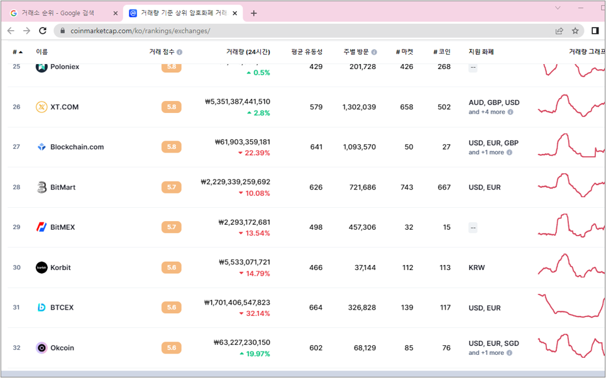Click the XT.COM exchange logo
606x378 pixels.
click(x=41, y=107)
